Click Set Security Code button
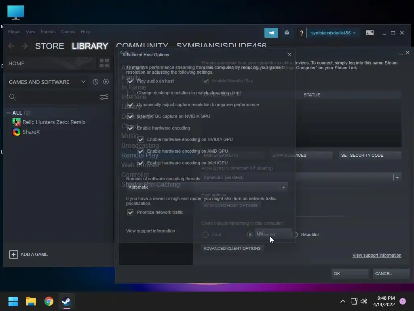Viewport: 414px width, 311px height. [x=370, y=155]
